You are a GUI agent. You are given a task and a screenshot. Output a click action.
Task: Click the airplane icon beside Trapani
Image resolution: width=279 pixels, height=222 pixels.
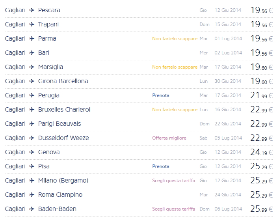click(32, 24)
